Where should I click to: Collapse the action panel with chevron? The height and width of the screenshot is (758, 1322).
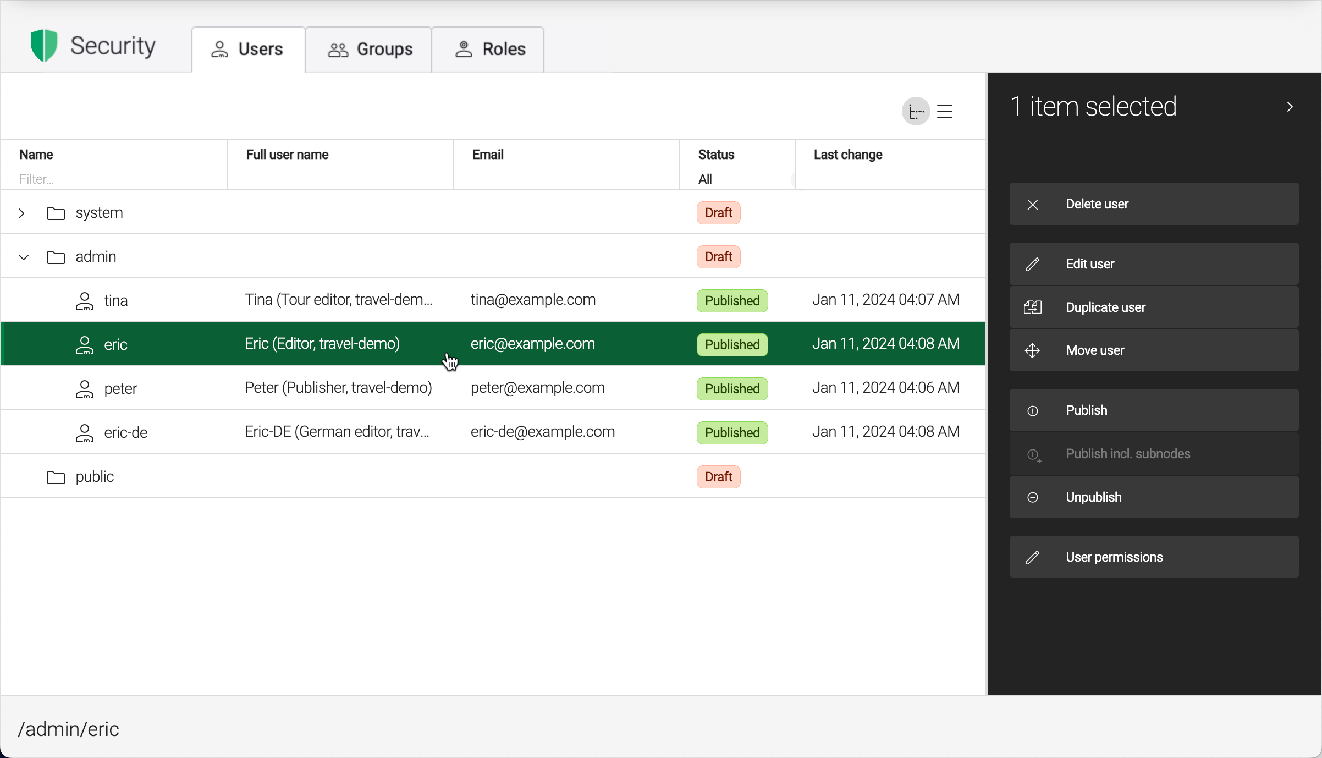coord(1290,107)
